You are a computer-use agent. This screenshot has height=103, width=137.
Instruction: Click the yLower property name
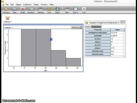(x=98, y=45)
